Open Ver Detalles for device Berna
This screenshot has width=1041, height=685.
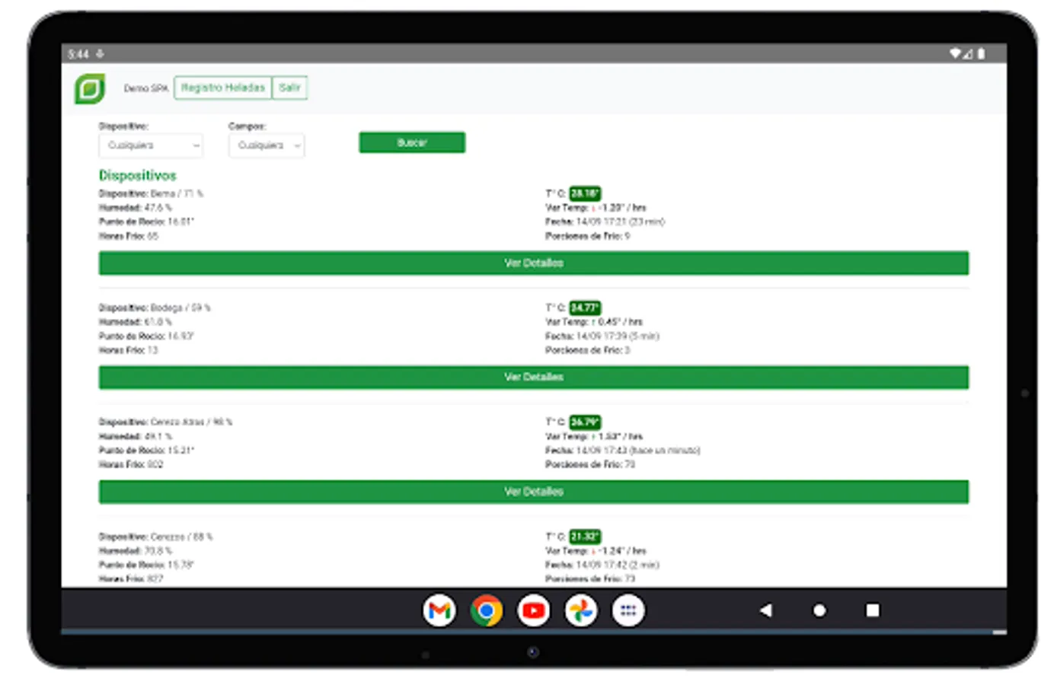pos(533,263)
